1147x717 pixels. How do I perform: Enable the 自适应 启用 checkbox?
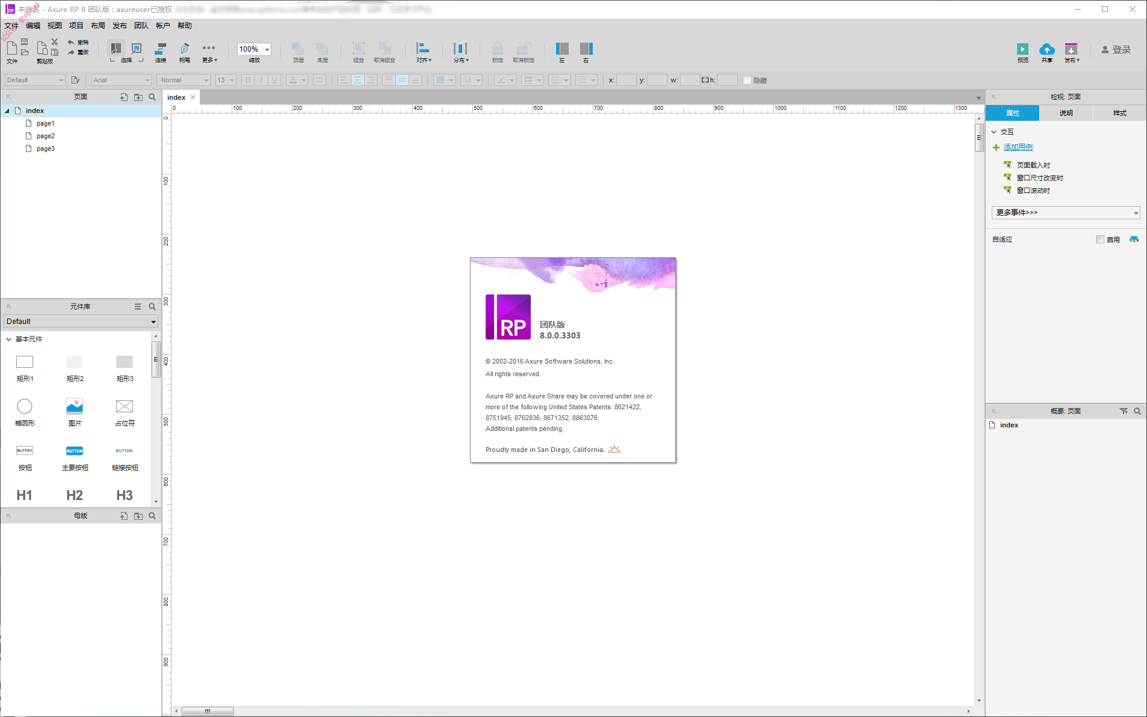point(1100,239)
